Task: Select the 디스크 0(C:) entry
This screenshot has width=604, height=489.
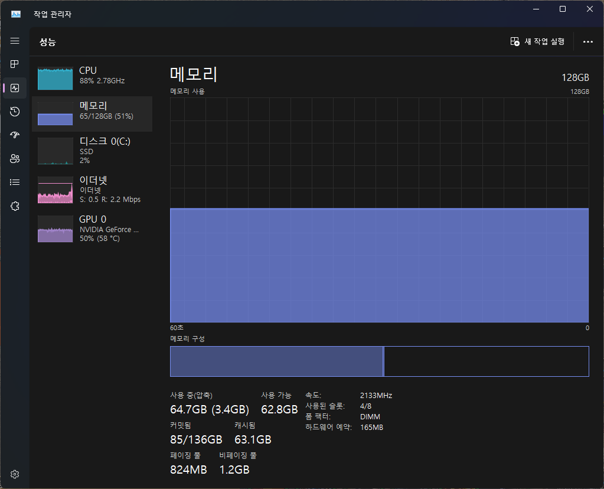Action: click(93, 151)
